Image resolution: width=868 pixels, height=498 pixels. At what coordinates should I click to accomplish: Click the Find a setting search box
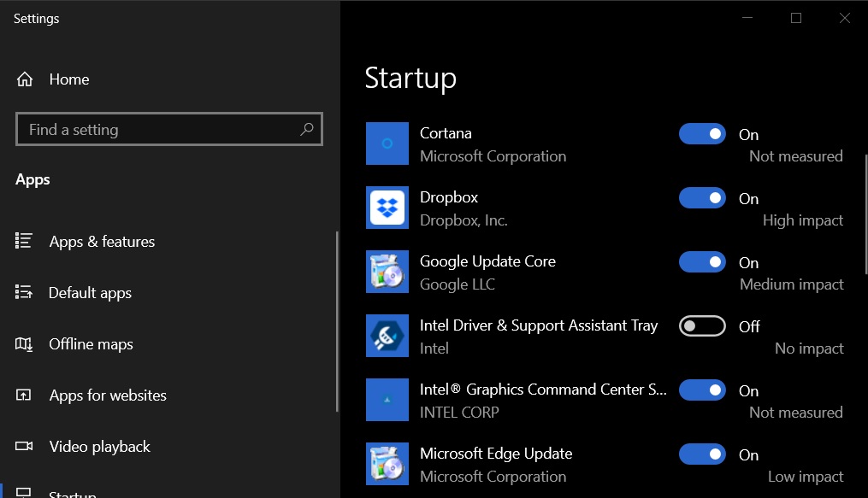coord(158,130)
